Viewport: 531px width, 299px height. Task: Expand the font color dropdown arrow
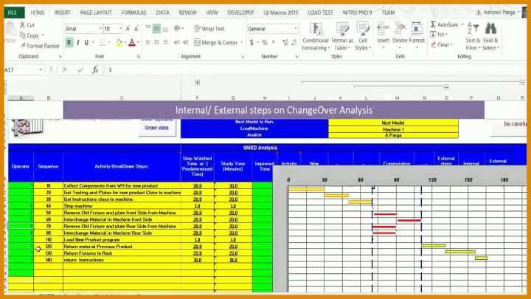click(x=138, y=43)
